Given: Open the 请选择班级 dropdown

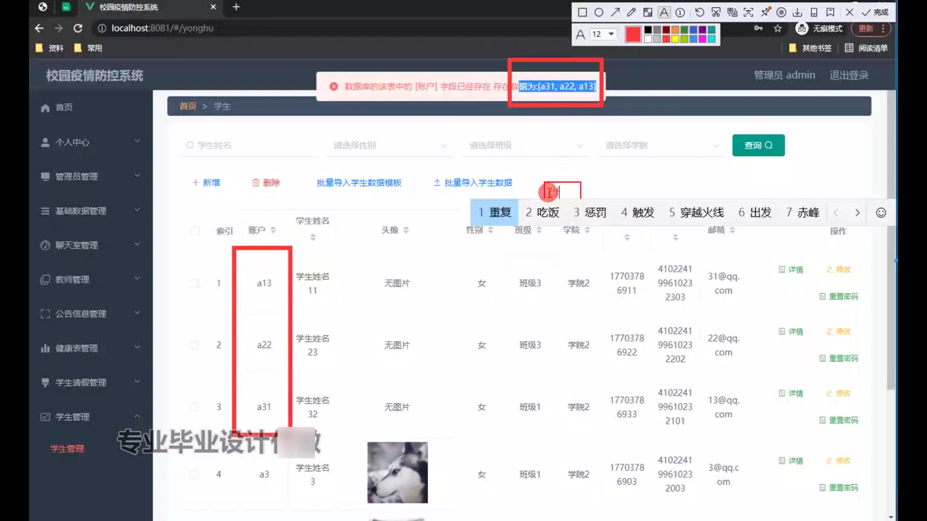Looking at the screenshot, I should point(525,145).
